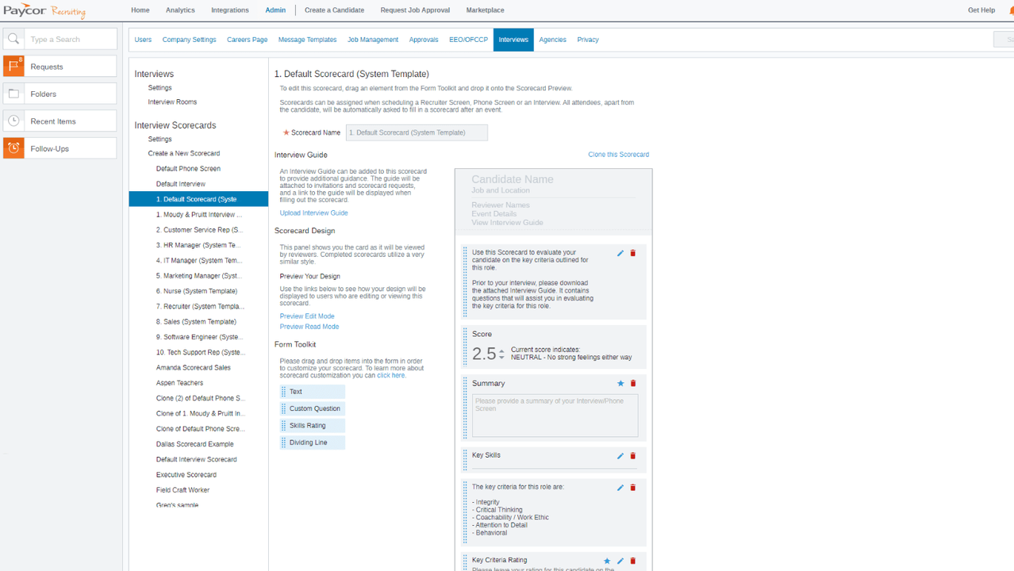The width and height of the screenshot is (1014, 571).
Task: Edit the key criteria list text block
Action: click(620, 488)
